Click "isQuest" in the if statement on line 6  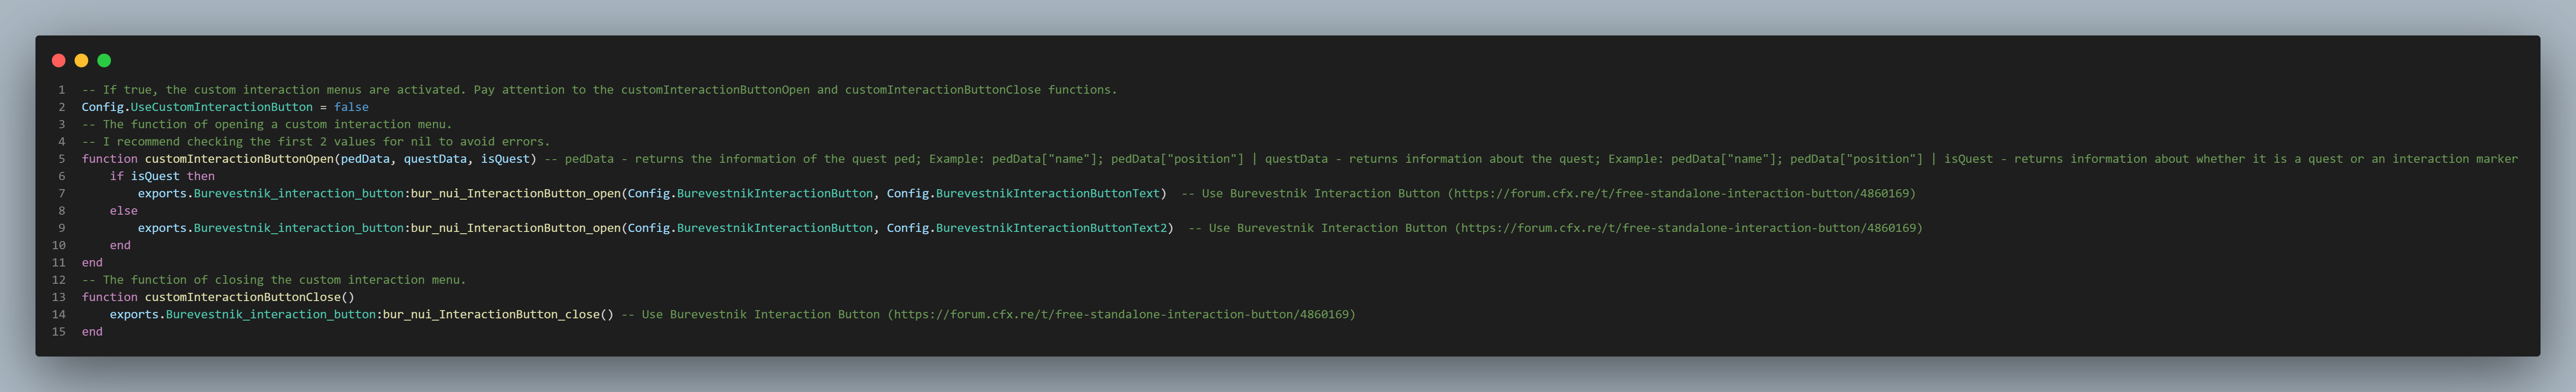coord(155,176)
